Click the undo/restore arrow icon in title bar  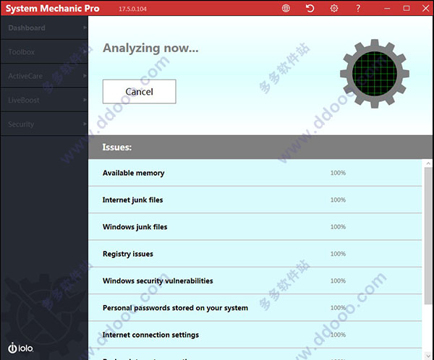310,8
